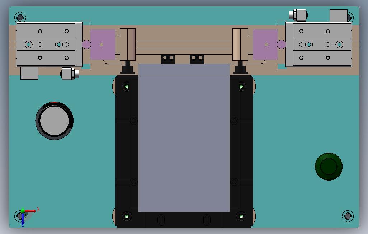Select the left black stopper foot above frame

point(128,68)
